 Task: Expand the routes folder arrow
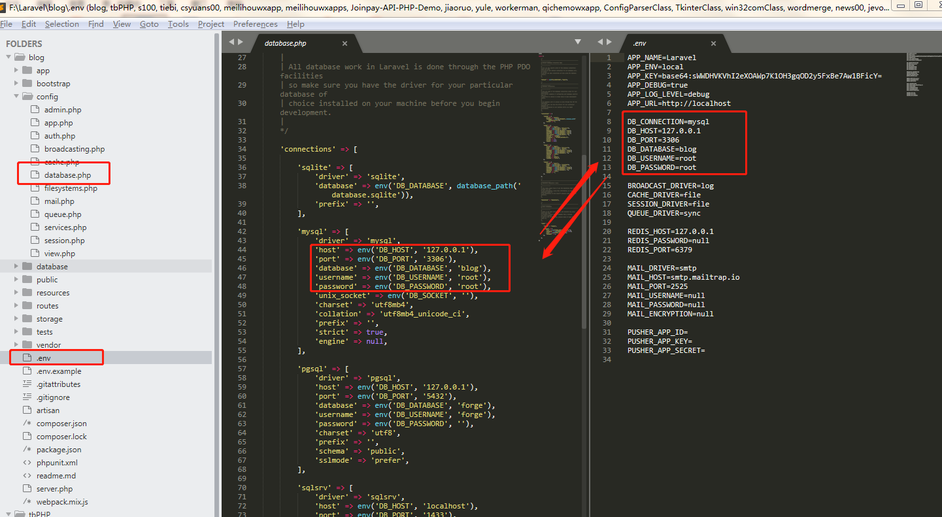pyautogui.click(x=16, y=306)
